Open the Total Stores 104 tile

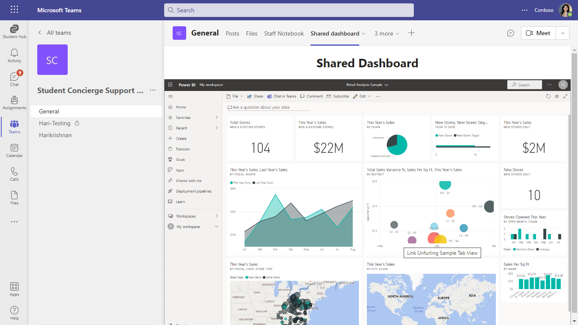coord(260,138)
